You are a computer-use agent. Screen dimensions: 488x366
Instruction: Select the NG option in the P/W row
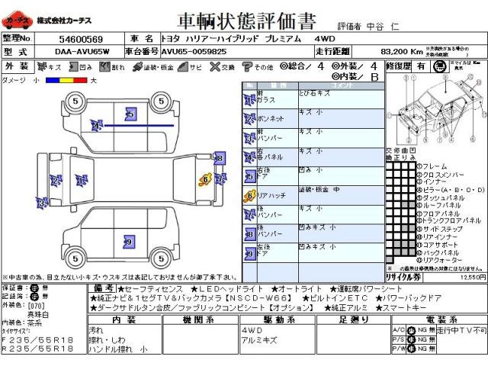click(422, 349)
